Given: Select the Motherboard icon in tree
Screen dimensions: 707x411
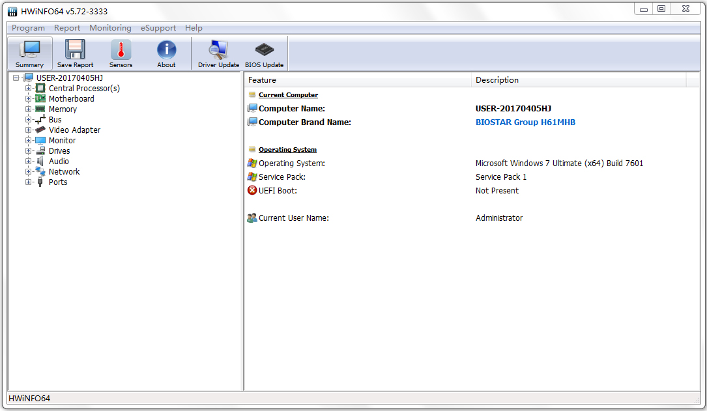Looking at the screenshot, I should 40,99.
